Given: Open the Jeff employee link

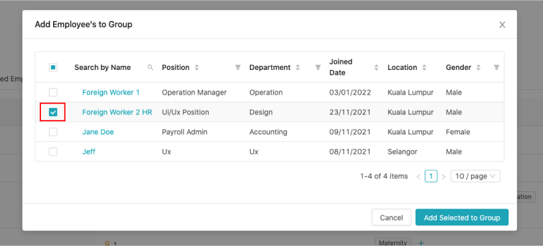Looking at the screenshot, I should pyautogui.click(x=89, y=151).
